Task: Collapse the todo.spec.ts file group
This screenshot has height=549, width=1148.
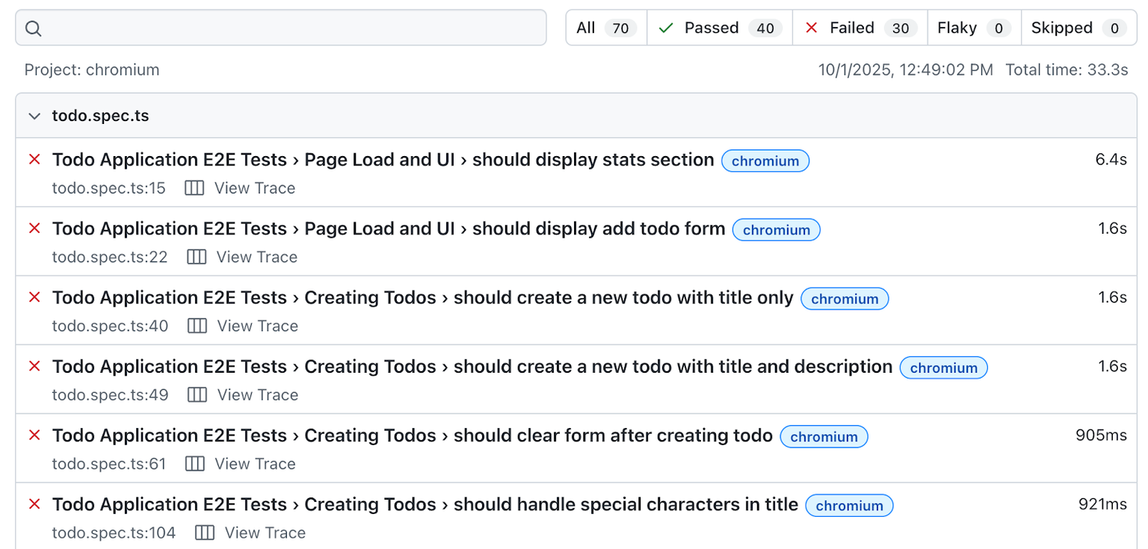Action: point(34,116)
